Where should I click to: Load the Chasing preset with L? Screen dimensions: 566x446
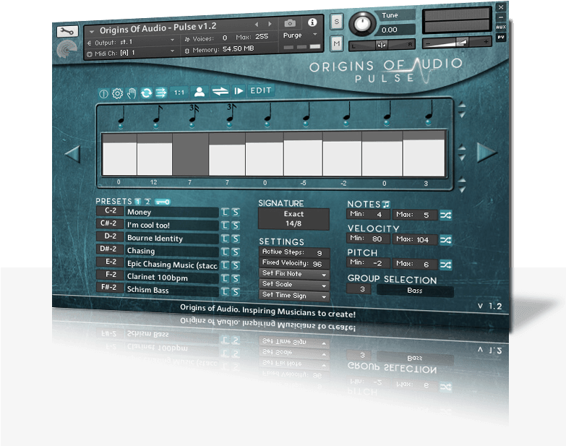click(x=226, y=252)
